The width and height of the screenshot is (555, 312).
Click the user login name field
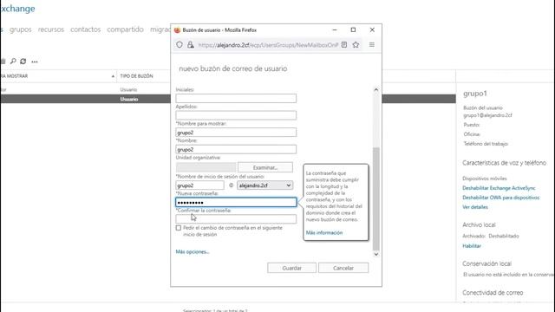point(200,185)
